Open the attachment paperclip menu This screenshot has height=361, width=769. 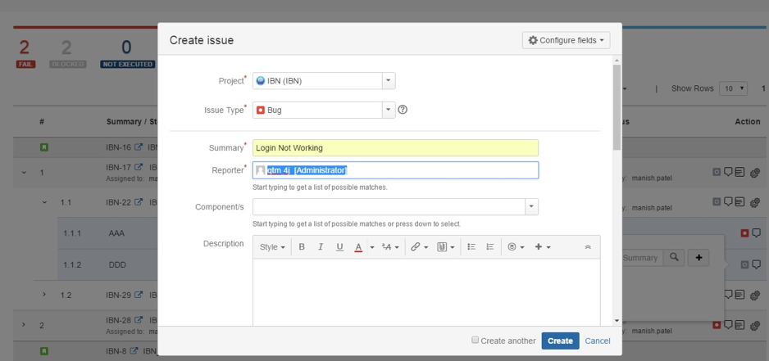[446, 247]
